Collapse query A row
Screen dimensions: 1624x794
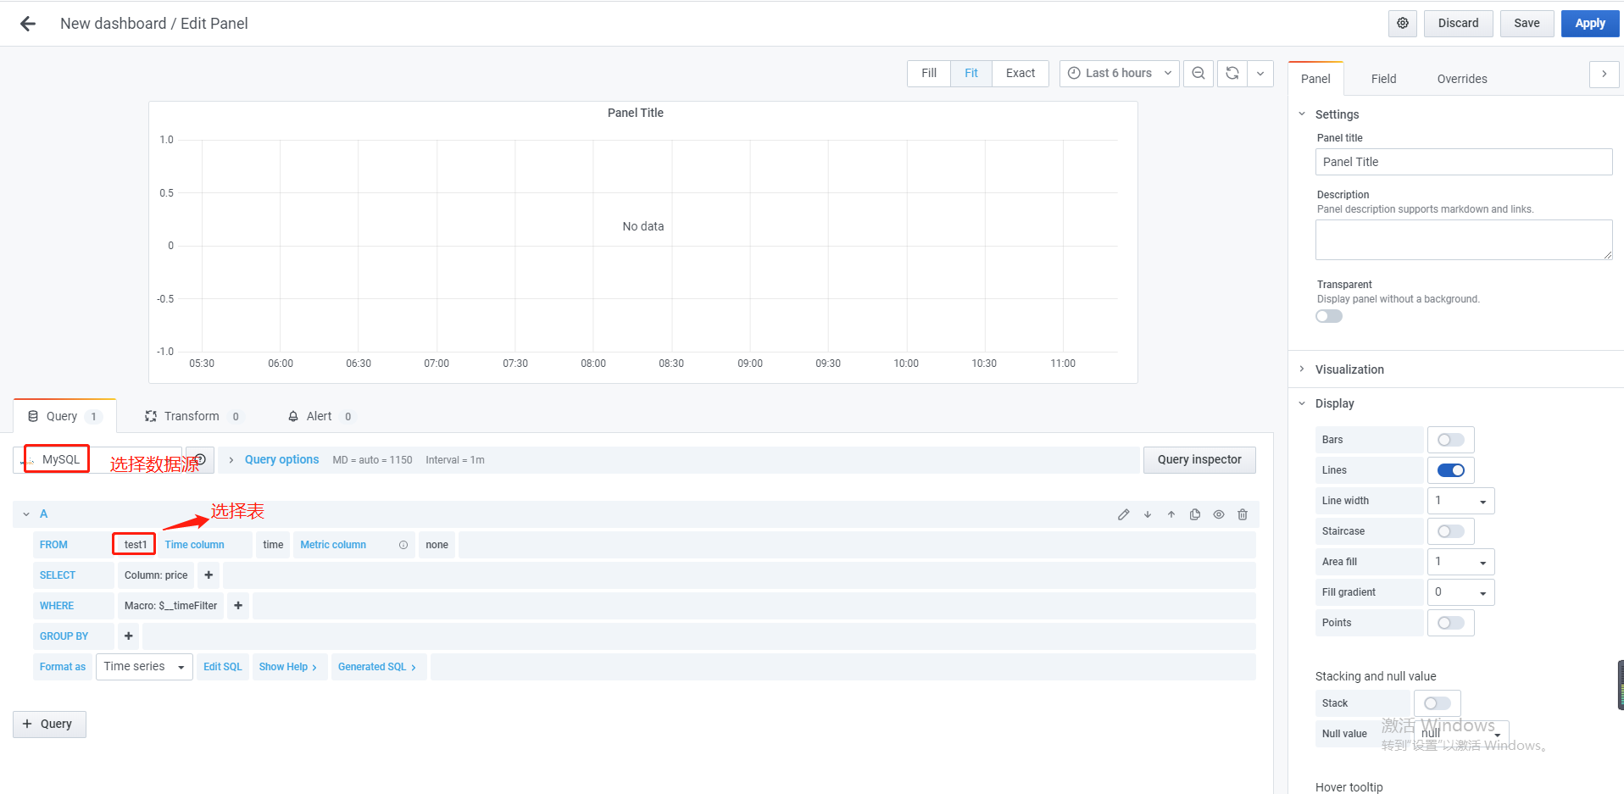[x=26, y=514]
